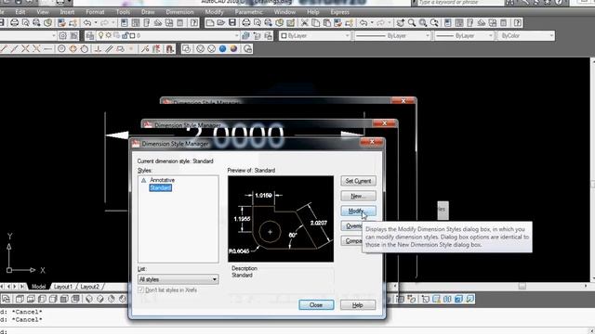The height and width of the screenshot is (334, 595).
Task: Click the Help button in dialog
Action: [x=358, y=305]
